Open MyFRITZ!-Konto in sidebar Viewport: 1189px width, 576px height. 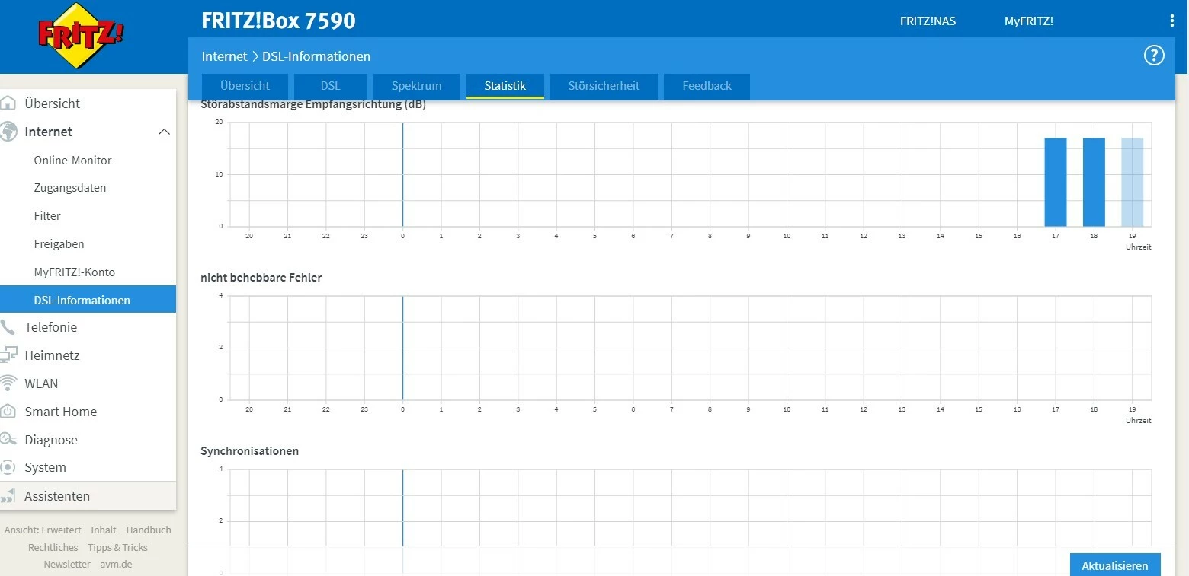click(x=75, y=272)
